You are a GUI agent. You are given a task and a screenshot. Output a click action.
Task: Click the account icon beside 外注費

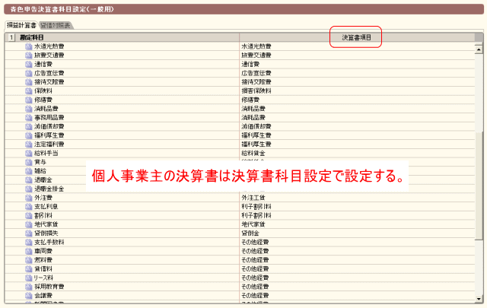[x=29, y=198]
